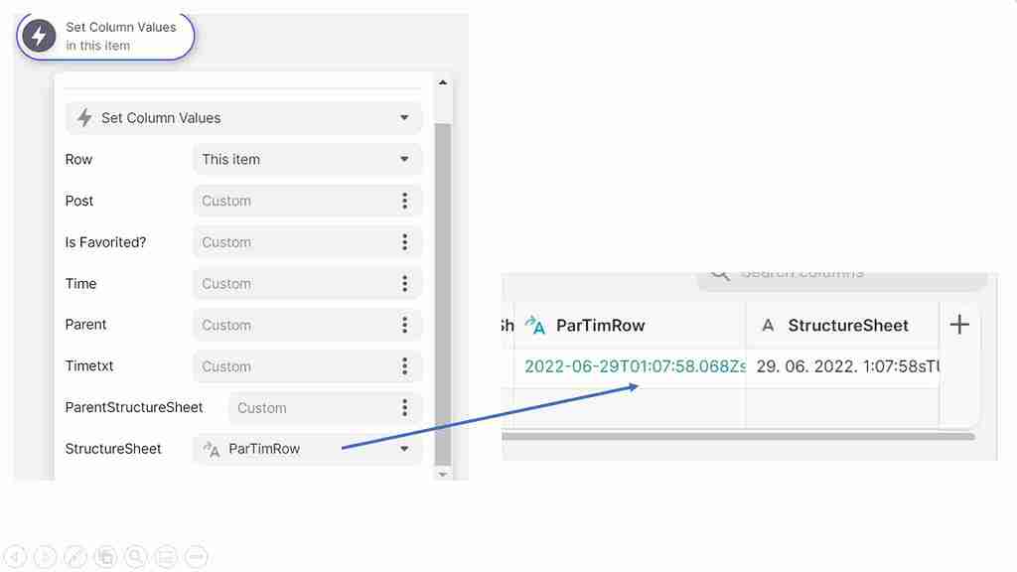The height and width of the screenshot is (572, 1017).
Task: Click the Row label in the action panel
Action: [78, 160]
